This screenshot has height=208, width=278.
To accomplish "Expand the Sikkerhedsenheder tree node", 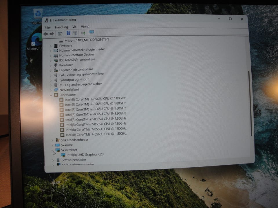I will (52, 140).
